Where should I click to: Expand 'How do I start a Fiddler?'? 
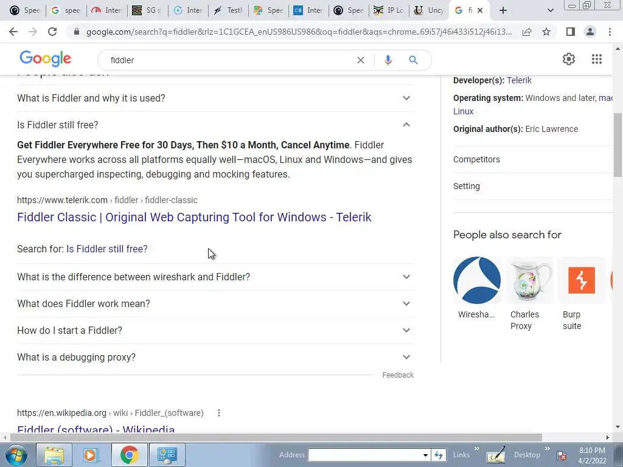[215, 330]
